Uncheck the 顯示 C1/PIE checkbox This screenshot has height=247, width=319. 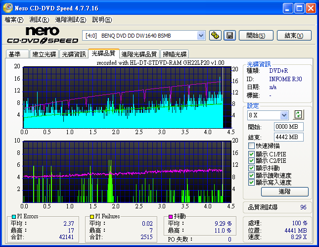[252, 153]
